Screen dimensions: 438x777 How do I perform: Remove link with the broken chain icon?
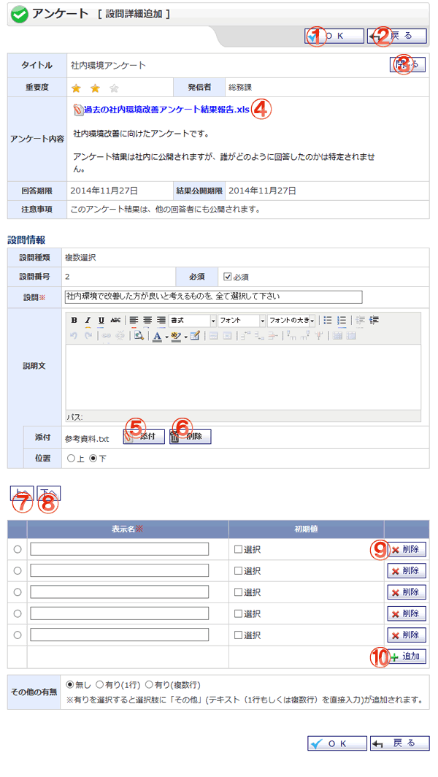pyautogui.click(x=120, y=335)
